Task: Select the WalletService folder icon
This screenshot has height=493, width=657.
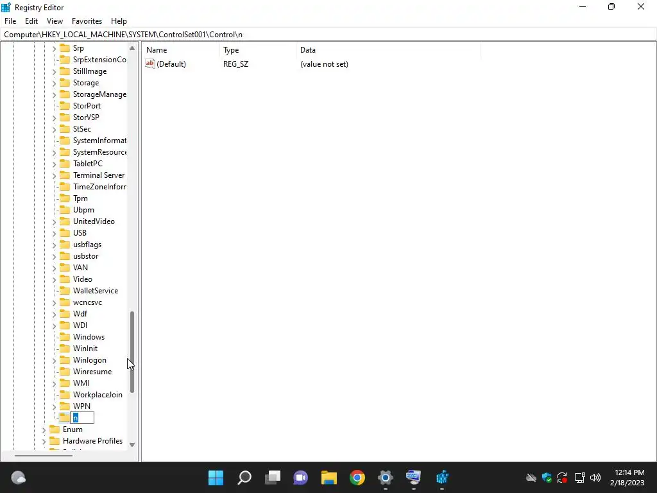Action: click(65, 291)
